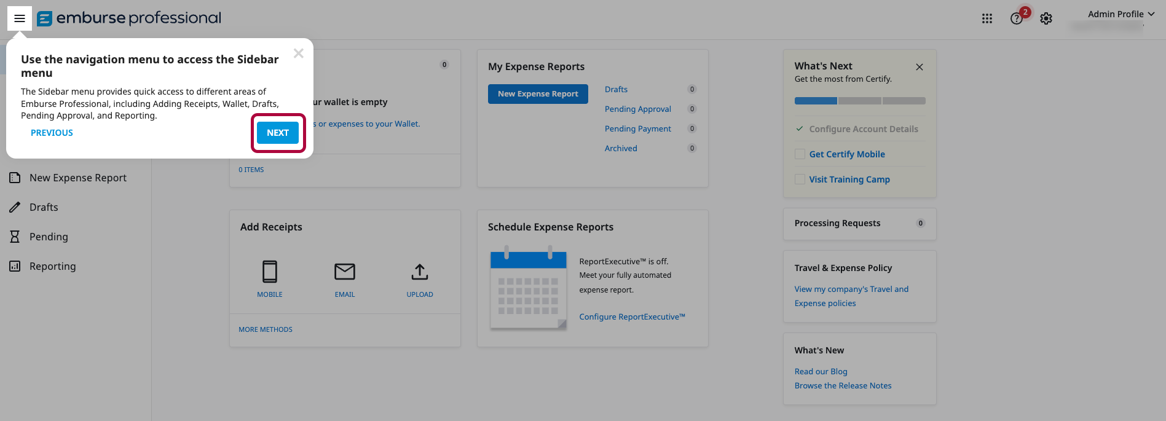Screen dimensions: 1166x421
Task: Open Reporting in the sidebar
Action: coord(53,266)
